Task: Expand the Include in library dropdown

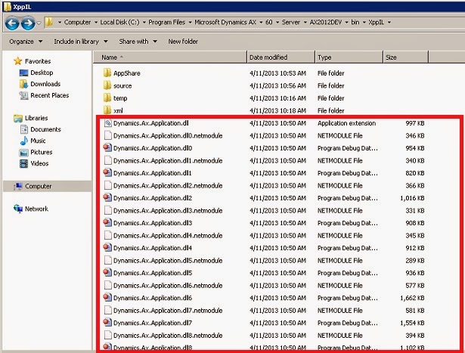Action: 81,42
